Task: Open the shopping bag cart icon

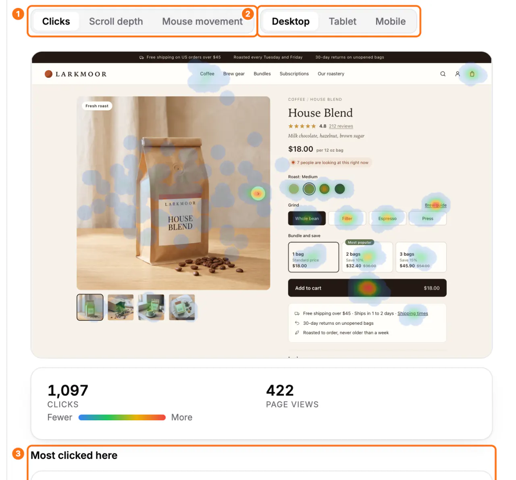Action: (472, 74)
